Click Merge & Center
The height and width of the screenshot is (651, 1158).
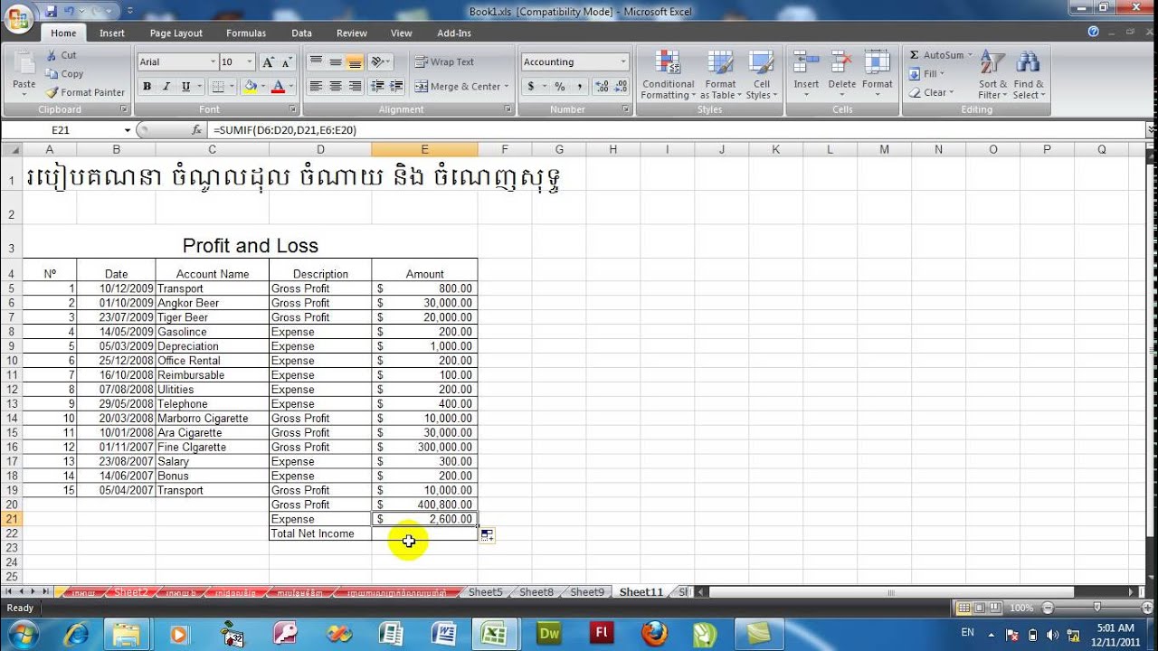(458, 87)
